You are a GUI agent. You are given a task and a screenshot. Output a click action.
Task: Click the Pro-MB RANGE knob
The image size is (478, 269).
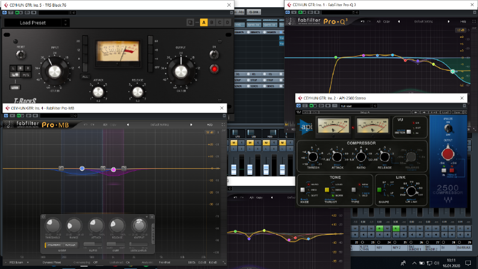click(74, 226)
